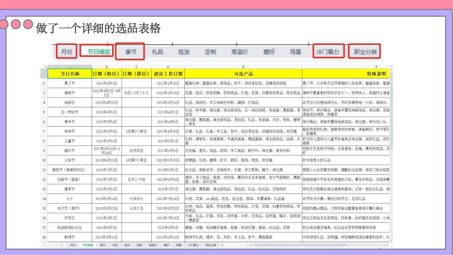Click the horizontal scrollbar below the sheet
Screen dimensions: 453x255
point(300,244)
